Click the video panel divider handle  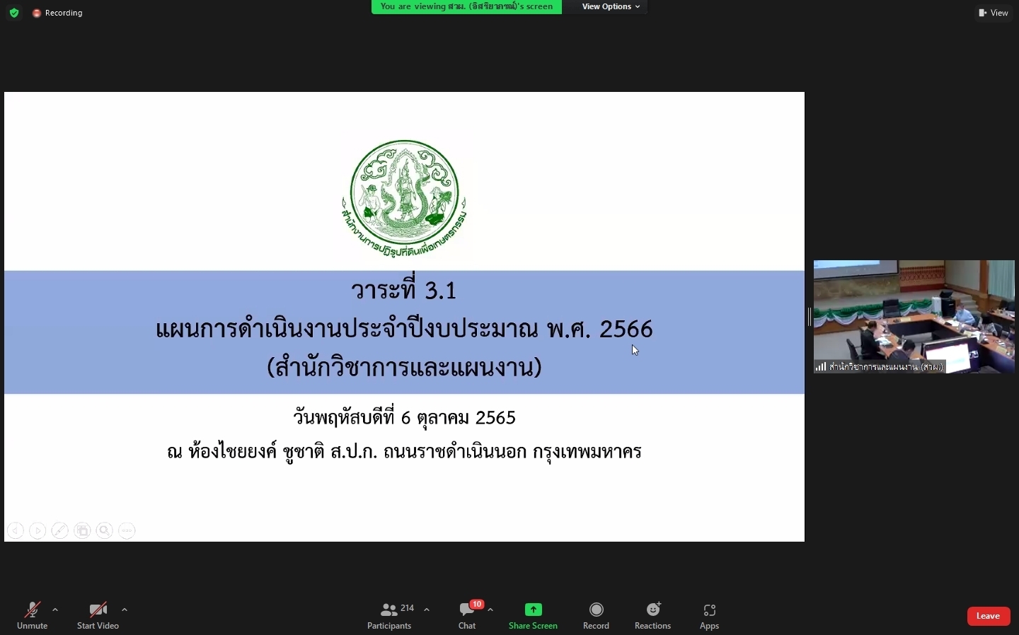810,317
